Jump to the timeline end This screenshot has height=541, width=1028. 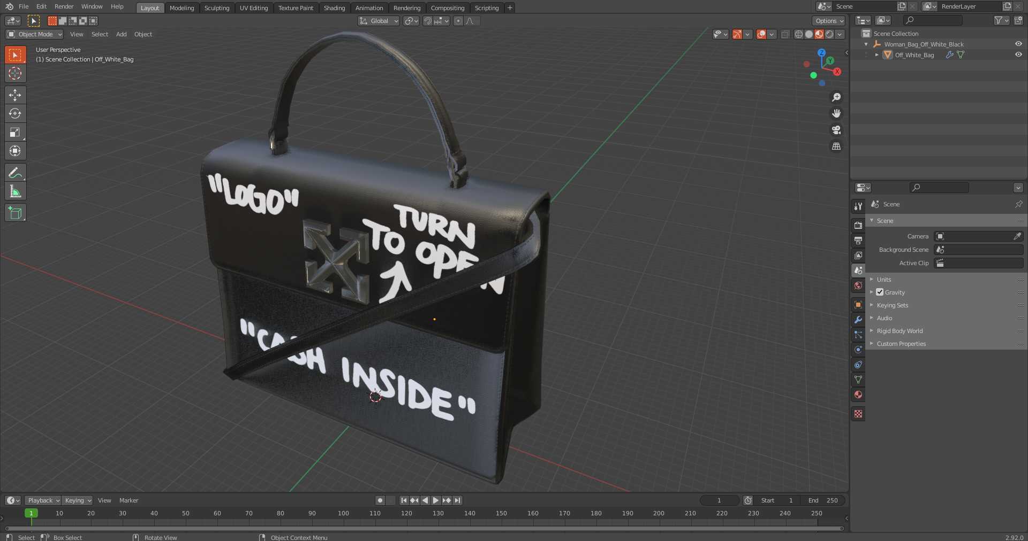click(457, 500)
